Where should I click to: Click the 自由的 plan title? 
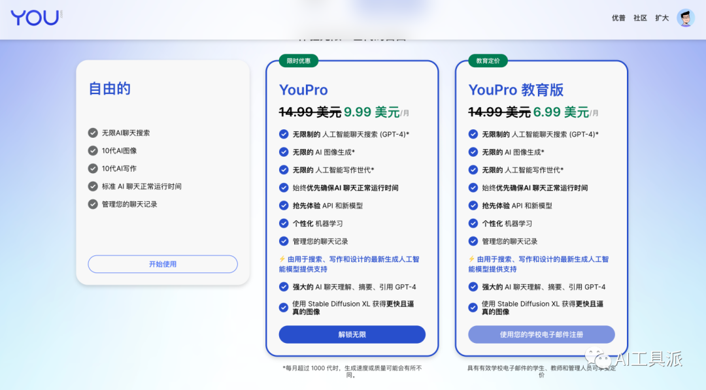pos(109,89)
